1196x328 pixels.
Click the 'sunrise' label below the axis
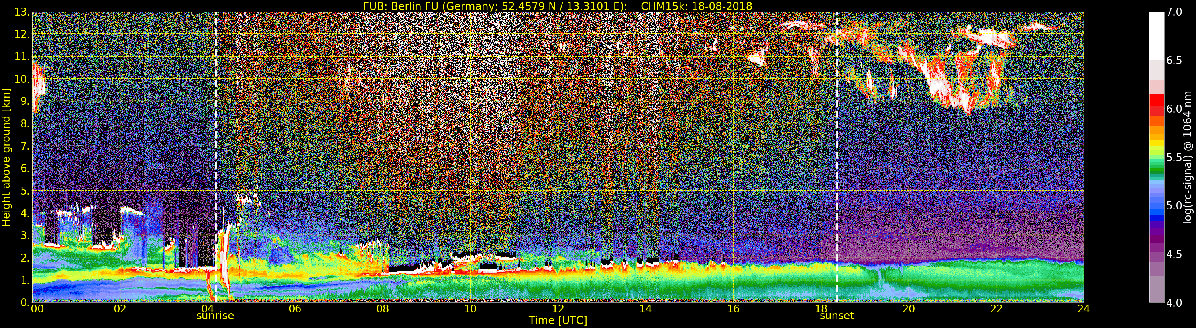[x=215, y=316]
